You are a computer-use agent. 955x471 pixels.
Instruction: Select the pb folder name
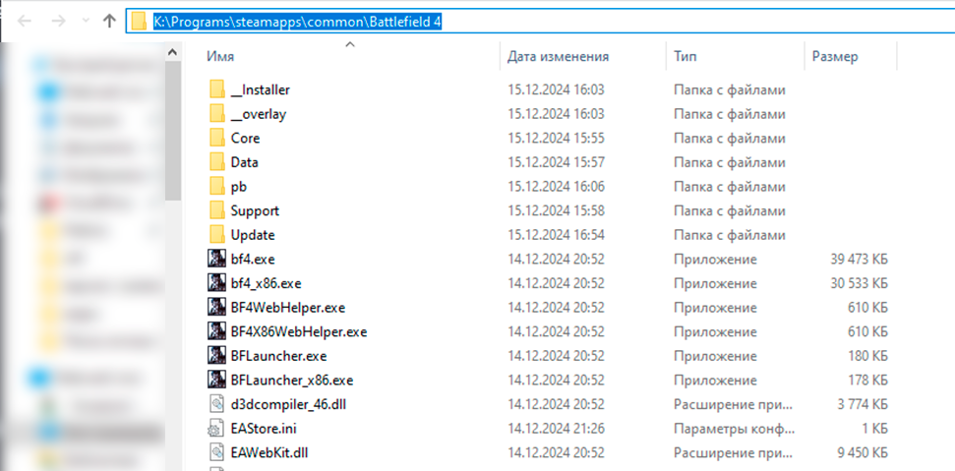pyautogui.click(x=239, y=186)
